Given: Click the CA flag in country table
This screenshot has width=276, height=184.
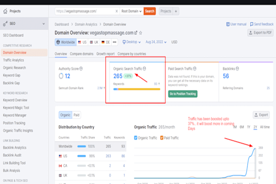Looking at the screenshot, I should pyautogui.click(x=60, y=166).
